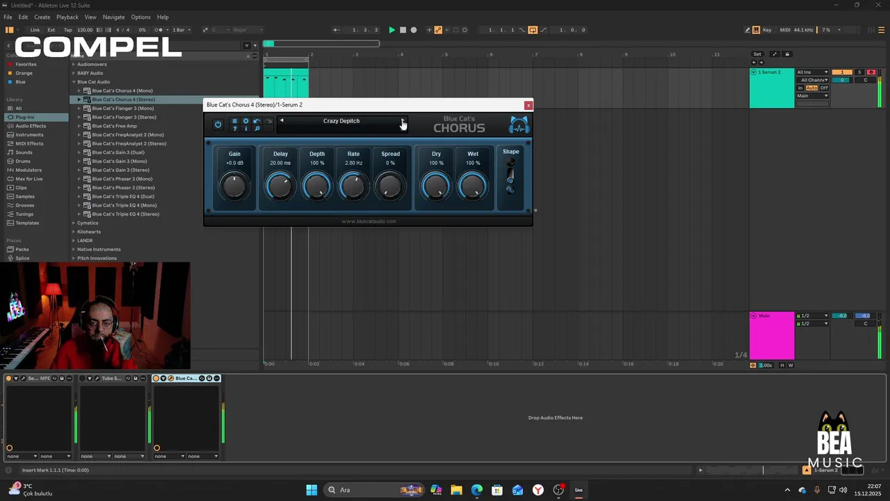Click the tempo field 120.00
Viewport: 890px width, 501px height.
85,30
